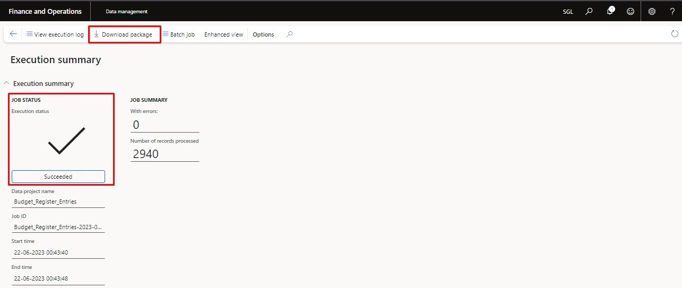Click the Execution summary page title
The height and width of the screenshot is (288, 682).
[x=56, y=60]
